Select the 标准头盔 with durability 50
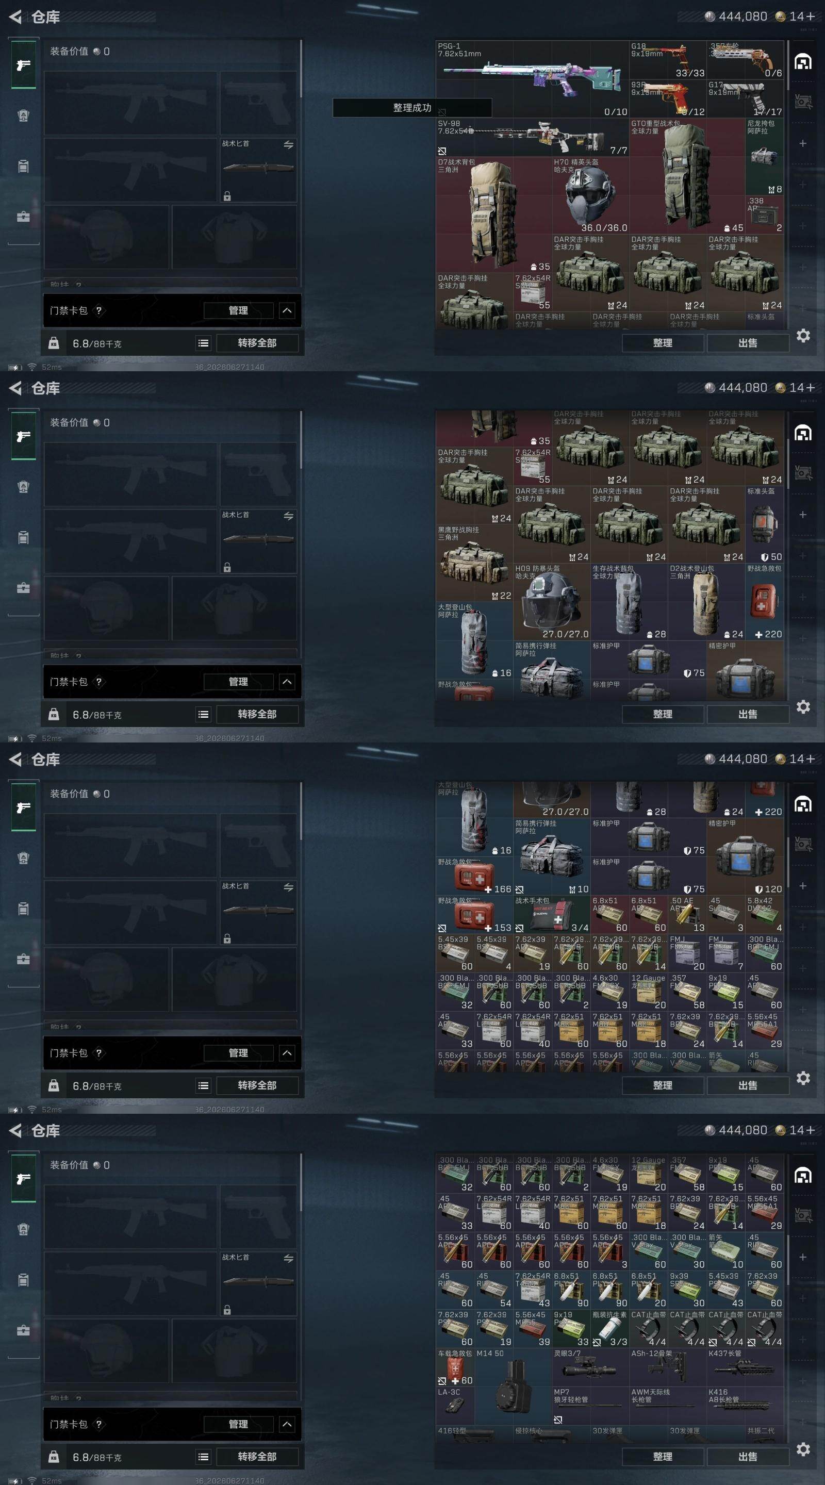 [x=765, y=524]
